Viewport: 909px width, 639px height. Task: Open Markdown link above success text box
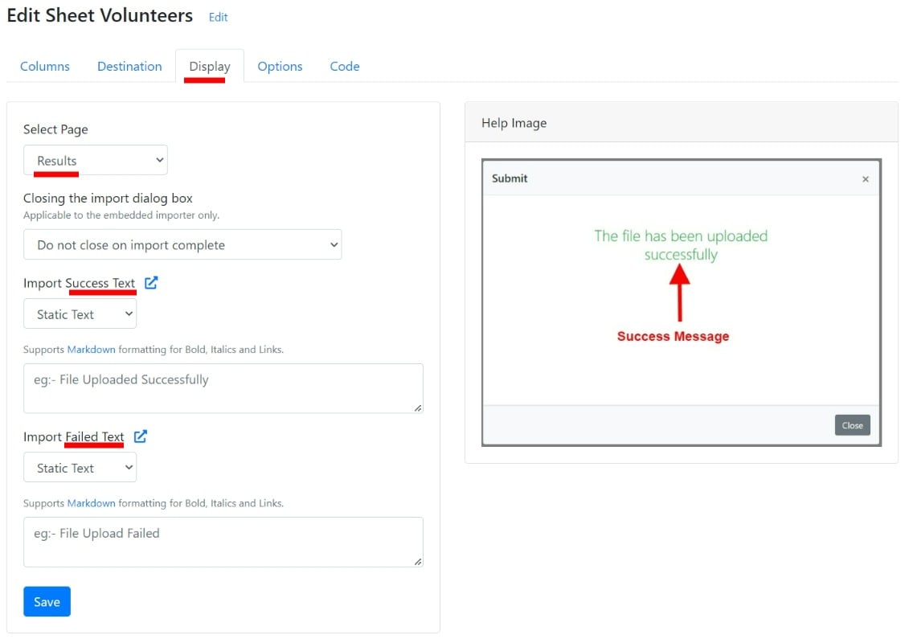(x=91, y=350)
